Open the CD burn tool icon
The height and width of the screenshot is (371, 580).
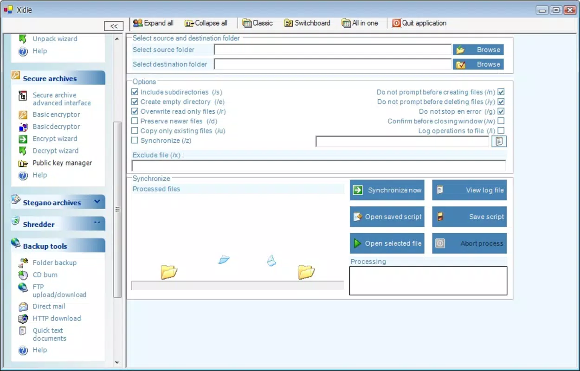23,275
